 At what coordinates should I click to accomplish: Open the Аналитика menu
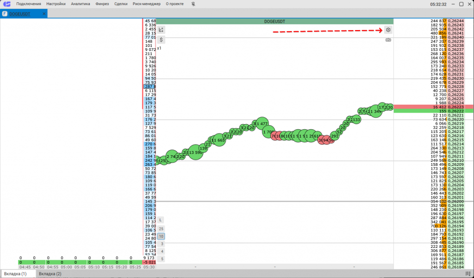point(81,4)
